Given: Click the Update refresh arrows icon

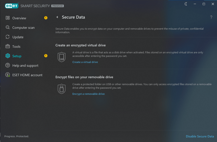Looking at the screenshot, I should tap(8, 37).
